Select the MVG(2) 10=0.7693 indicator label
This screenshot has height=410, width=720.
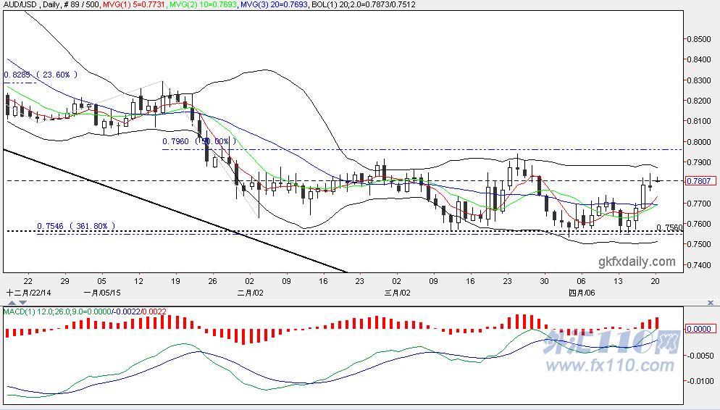[x=203, y=4]
